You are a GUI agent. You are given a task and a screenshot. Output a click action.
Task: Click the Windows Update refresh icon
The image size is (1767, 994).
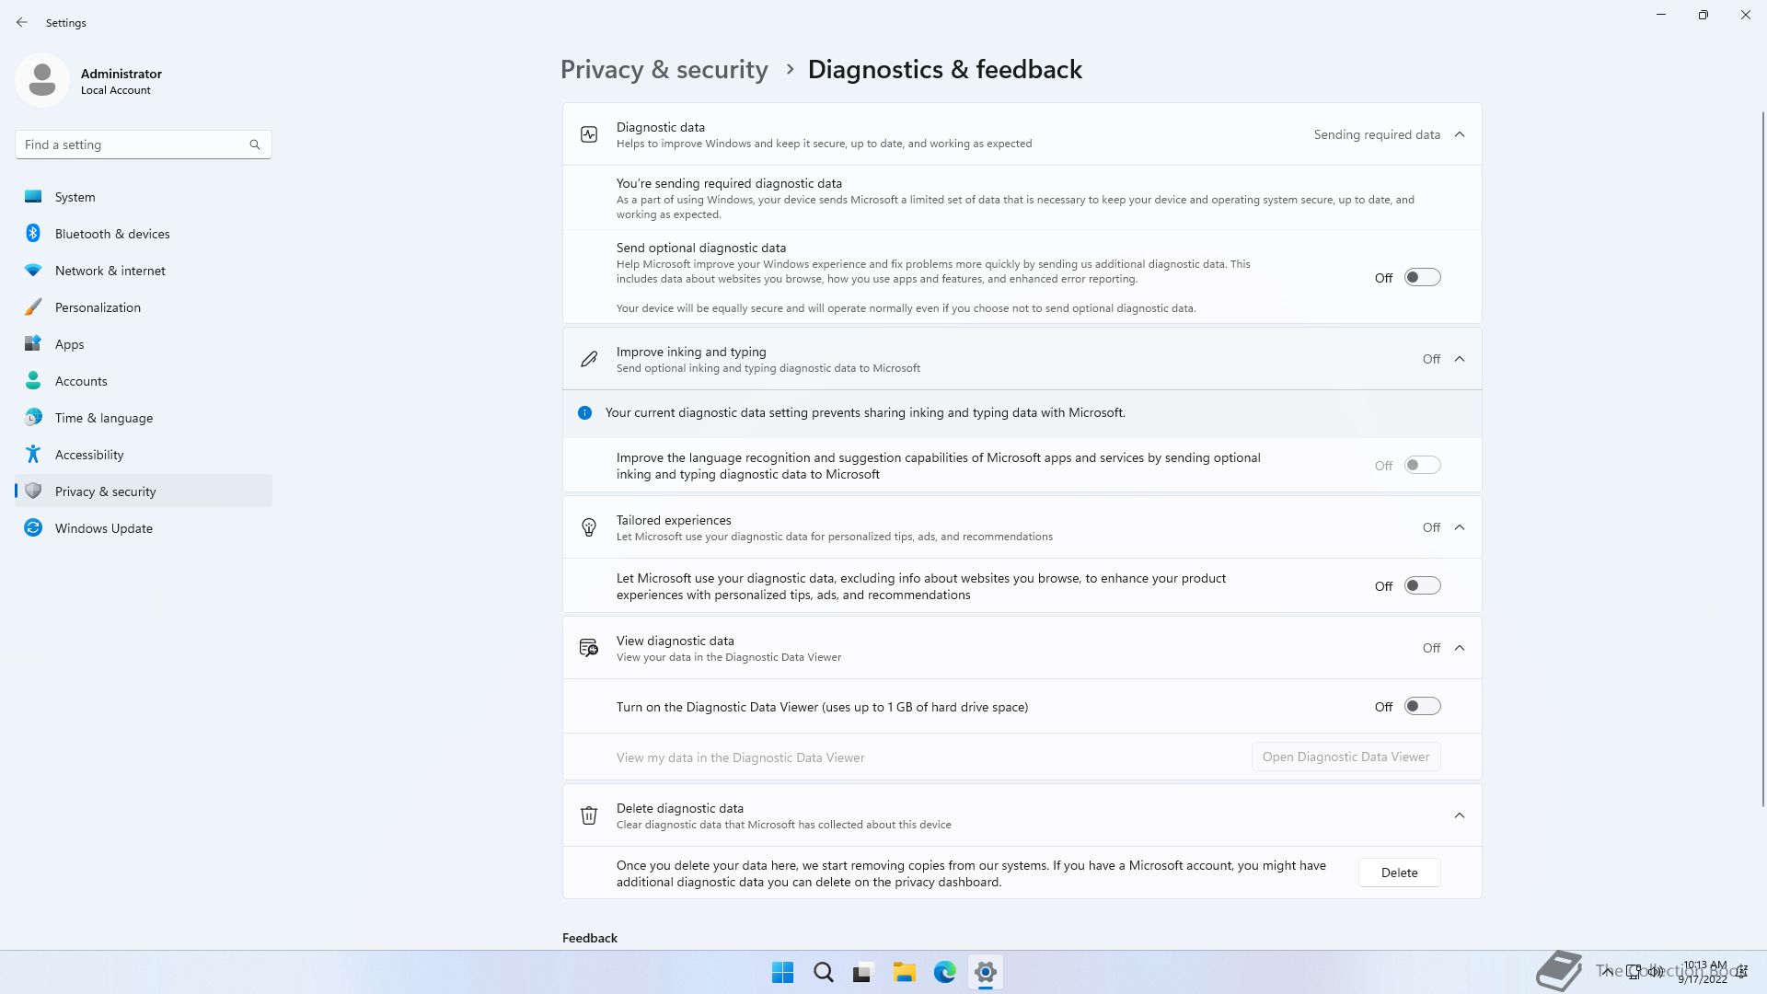coord(33,528)
